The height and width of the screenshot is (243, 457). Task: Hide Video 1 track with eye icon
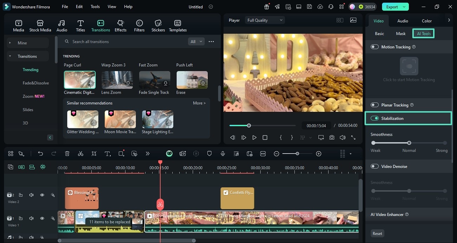click(x=42, y=218)
